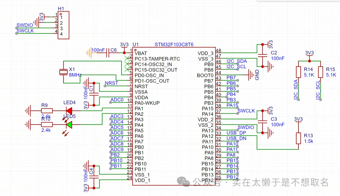Viewport: 340px width, 196px height.
Task: Select the R13 1.5k resistor
Action: pos(298,138)
